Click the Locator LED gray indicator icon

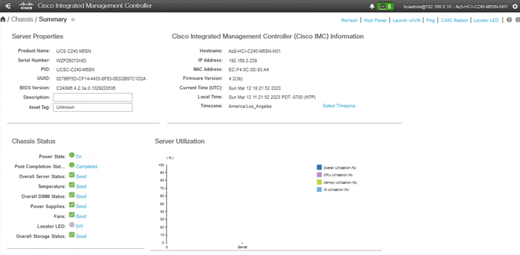coord(72,225)
